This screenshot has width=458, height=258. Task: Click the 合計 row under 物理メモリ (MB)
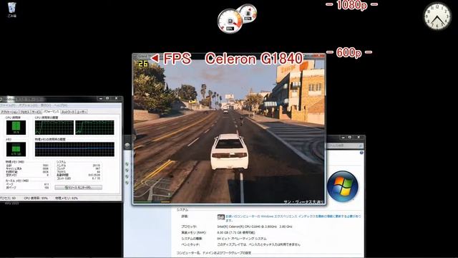click(27, 166)
